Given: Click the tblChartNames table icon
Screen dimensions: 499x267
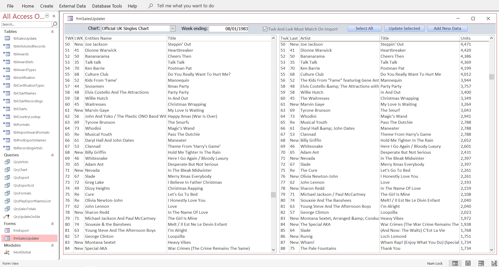Looking at the screenshot, I should [7, 93].
